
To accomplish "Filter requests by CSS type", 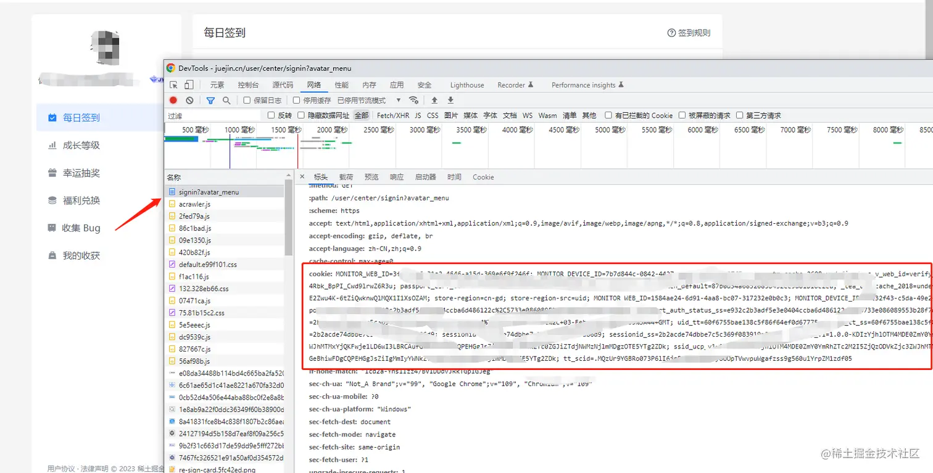I will tap(433, 115).
